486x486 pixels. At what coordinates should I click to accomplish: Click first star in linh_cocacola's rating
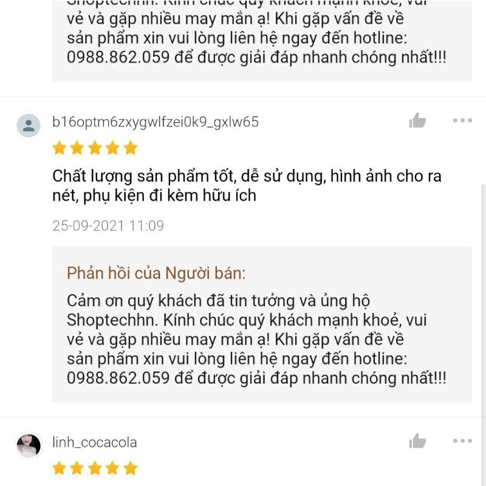(59, 468)
